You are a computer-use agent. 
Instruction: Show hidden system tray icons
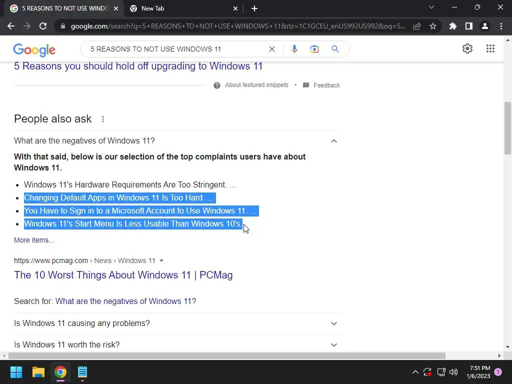pos(415,372)
